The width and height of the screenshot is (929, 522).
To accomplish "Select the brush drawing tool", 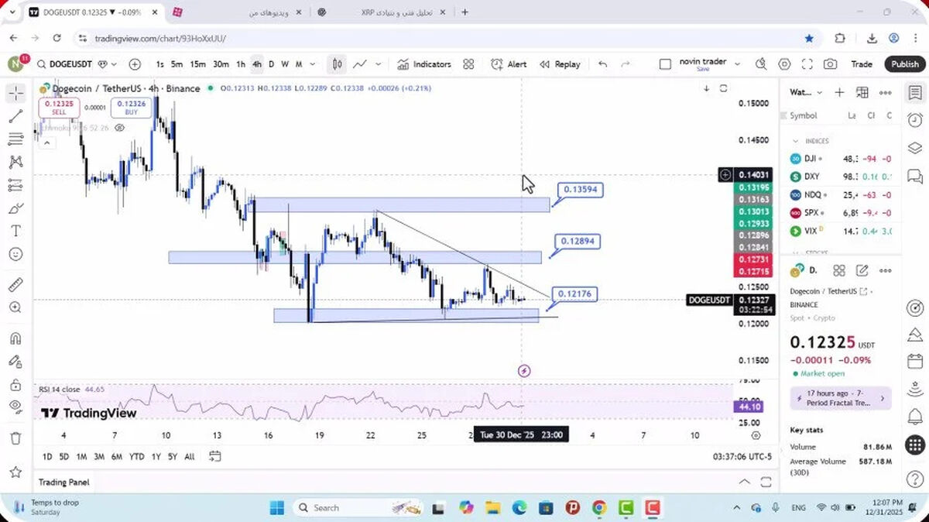I will pyautogui.click(x=15, y=208).
